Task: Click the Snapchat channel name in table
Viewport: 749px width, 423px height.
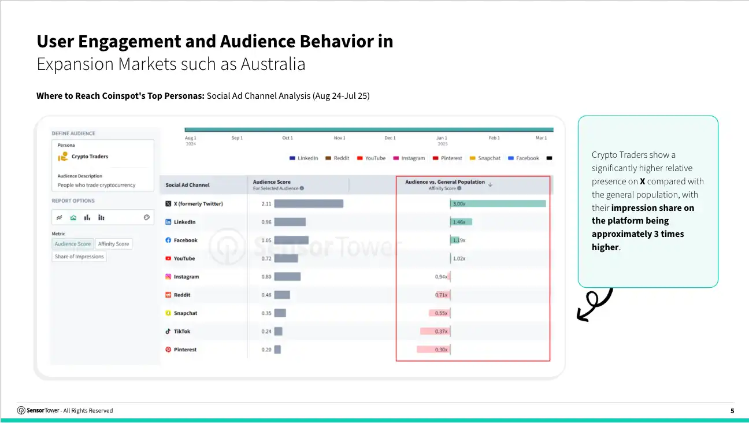Action: click(x=186, y=313)
